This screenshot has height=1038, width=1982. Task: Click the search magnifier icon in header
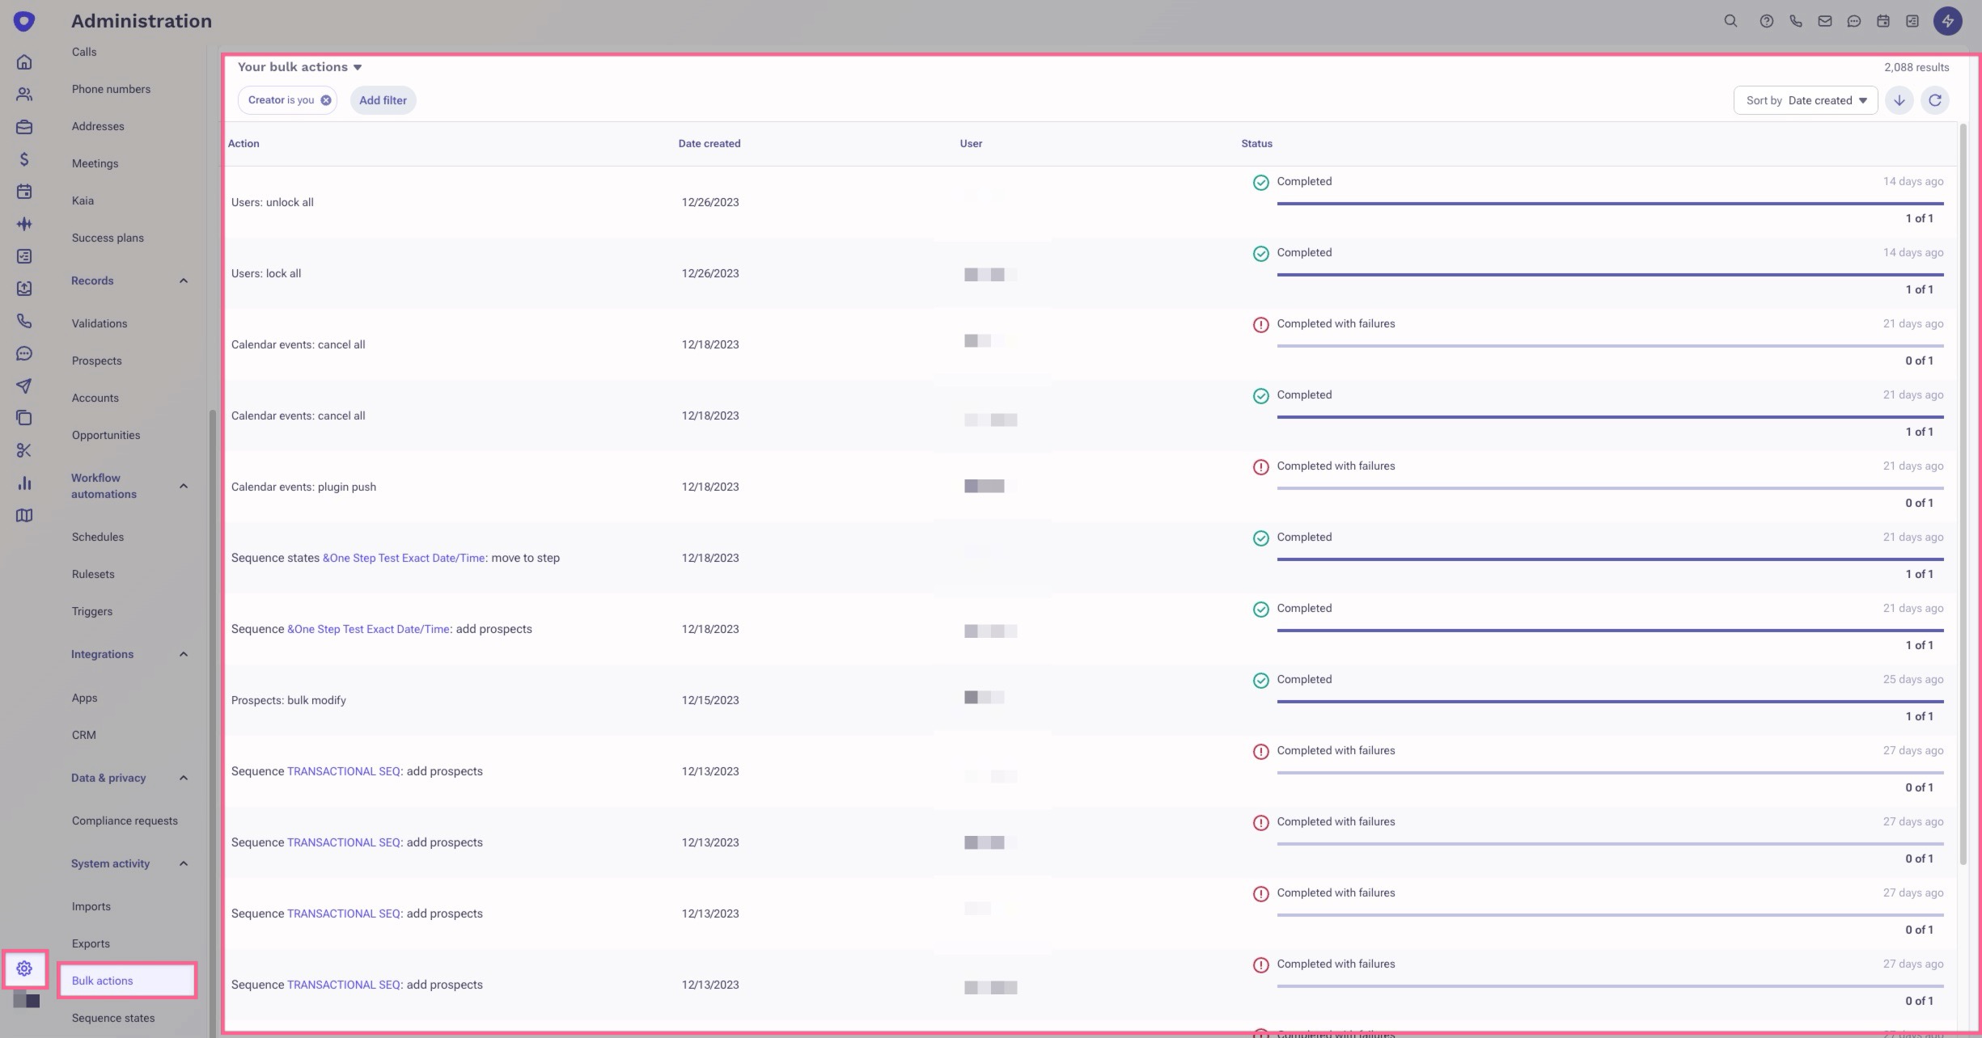(1730, 21)
